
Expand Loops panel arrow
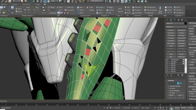122,16
